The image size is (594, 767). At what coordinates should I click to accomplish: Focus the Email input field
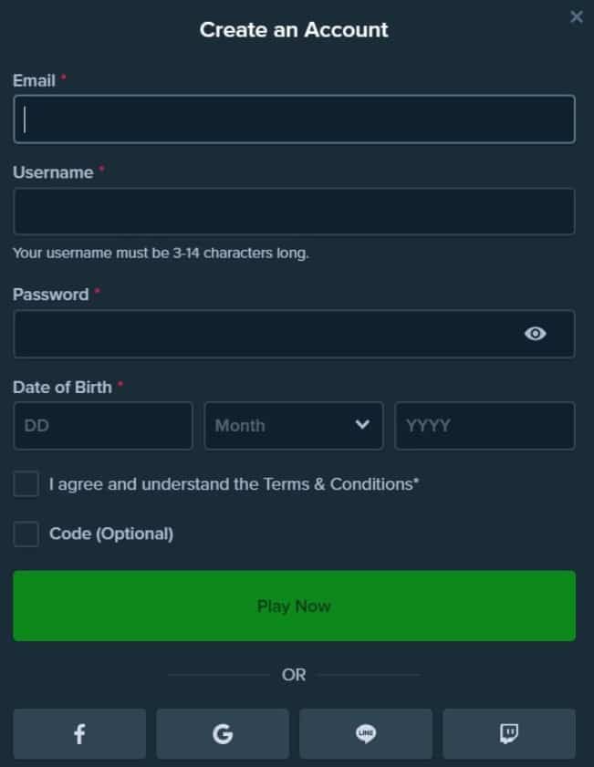tap(294, 119)
